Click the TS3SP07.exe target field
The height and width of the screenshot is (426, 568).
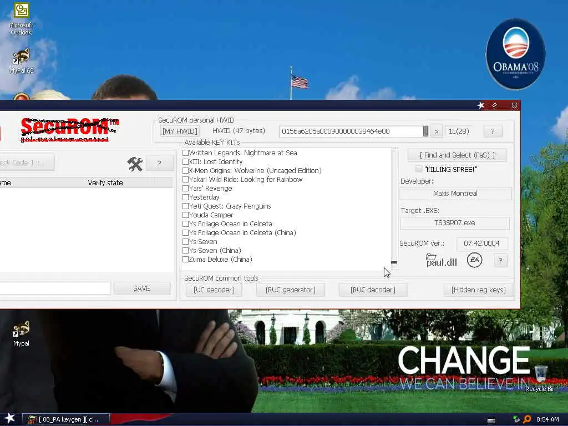(x=455, y=223)
